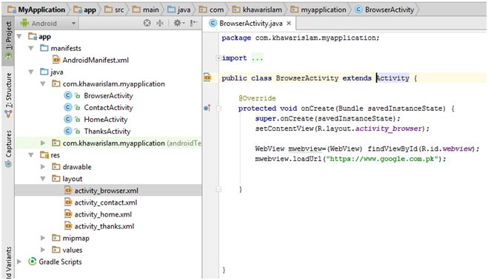Click the myapplication breadcrumb segment
The width and height of the screenshot is (488, 280).
click(x=318, y=10)
